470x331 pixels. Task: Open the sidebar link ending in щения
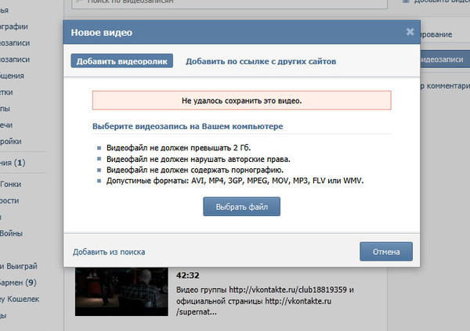tap(12, 76)
